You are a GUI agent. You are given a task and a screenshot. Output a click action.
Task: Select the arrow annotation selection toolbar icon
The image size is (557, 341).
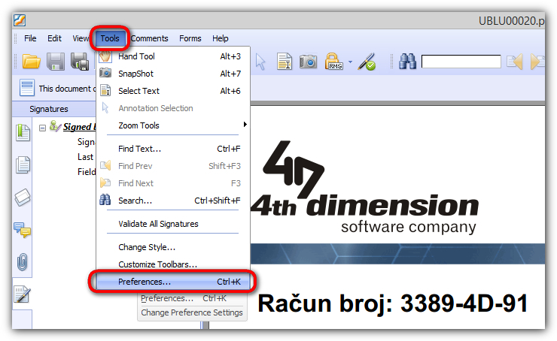tap(260, 62)
